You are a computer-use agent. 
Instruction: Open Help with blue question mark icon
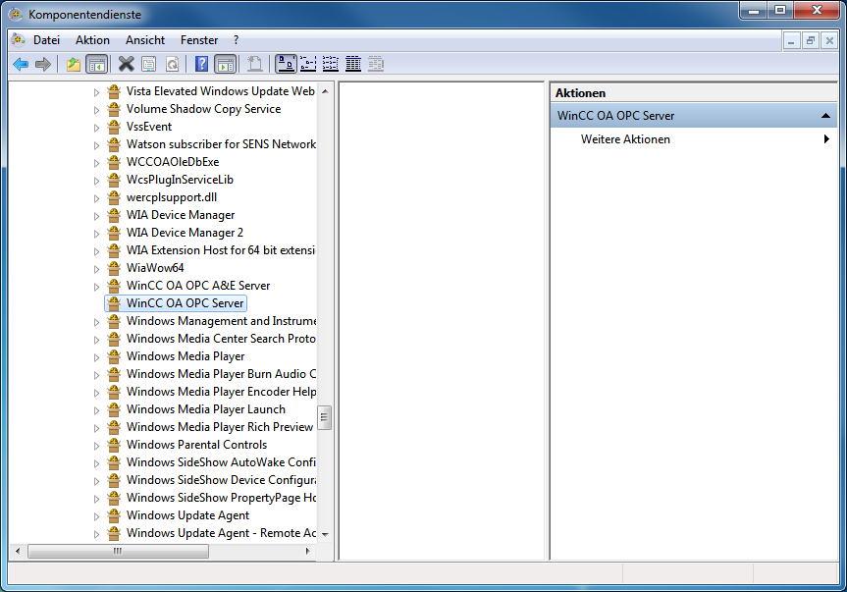(201, 64)
